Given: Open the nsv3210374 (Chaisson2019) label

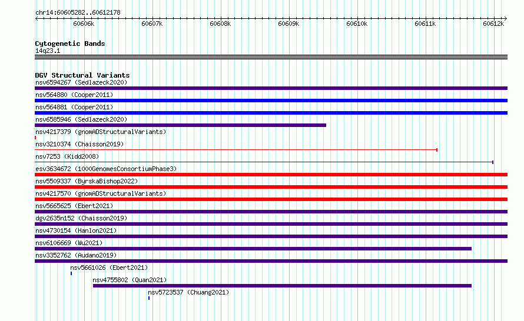Looking at the screenshot, I should point(79,144).
